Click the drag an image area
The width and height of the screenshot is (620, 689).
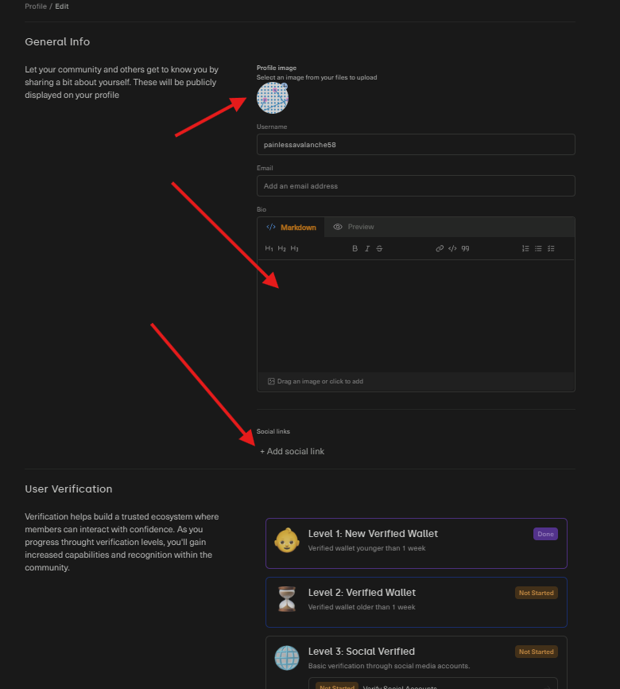click(316, 382)
